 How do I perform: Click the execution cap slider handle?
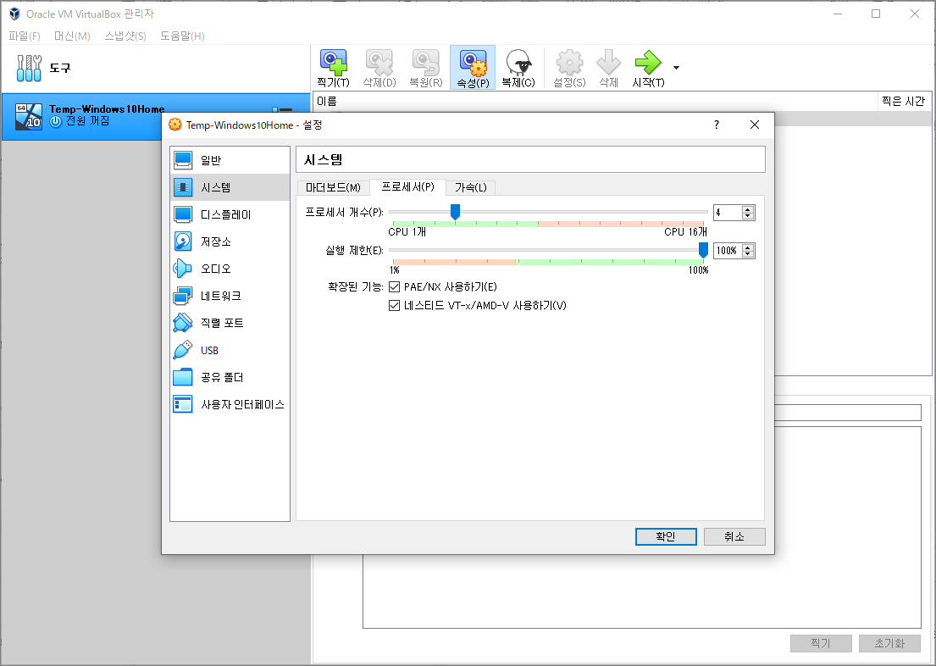click(703, 250)
